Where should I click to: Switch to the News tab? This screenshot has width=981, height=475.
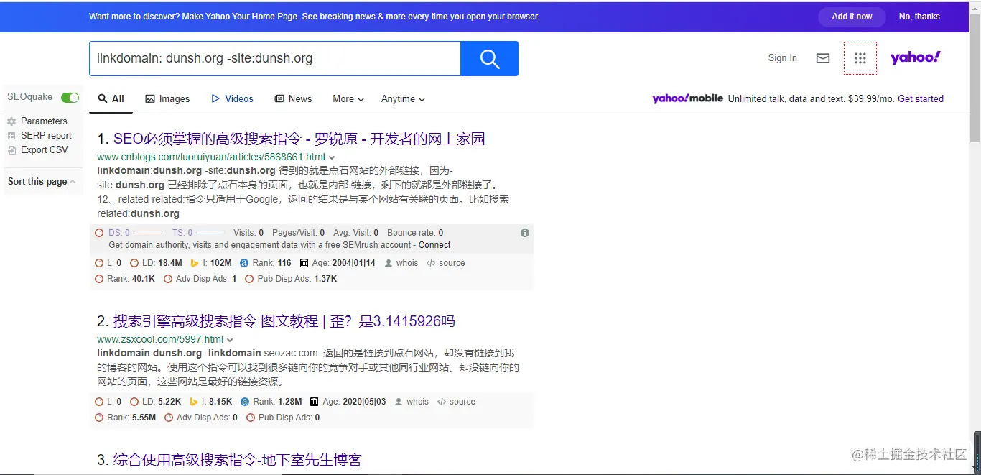pyautogui.click(x=293, y=99)
